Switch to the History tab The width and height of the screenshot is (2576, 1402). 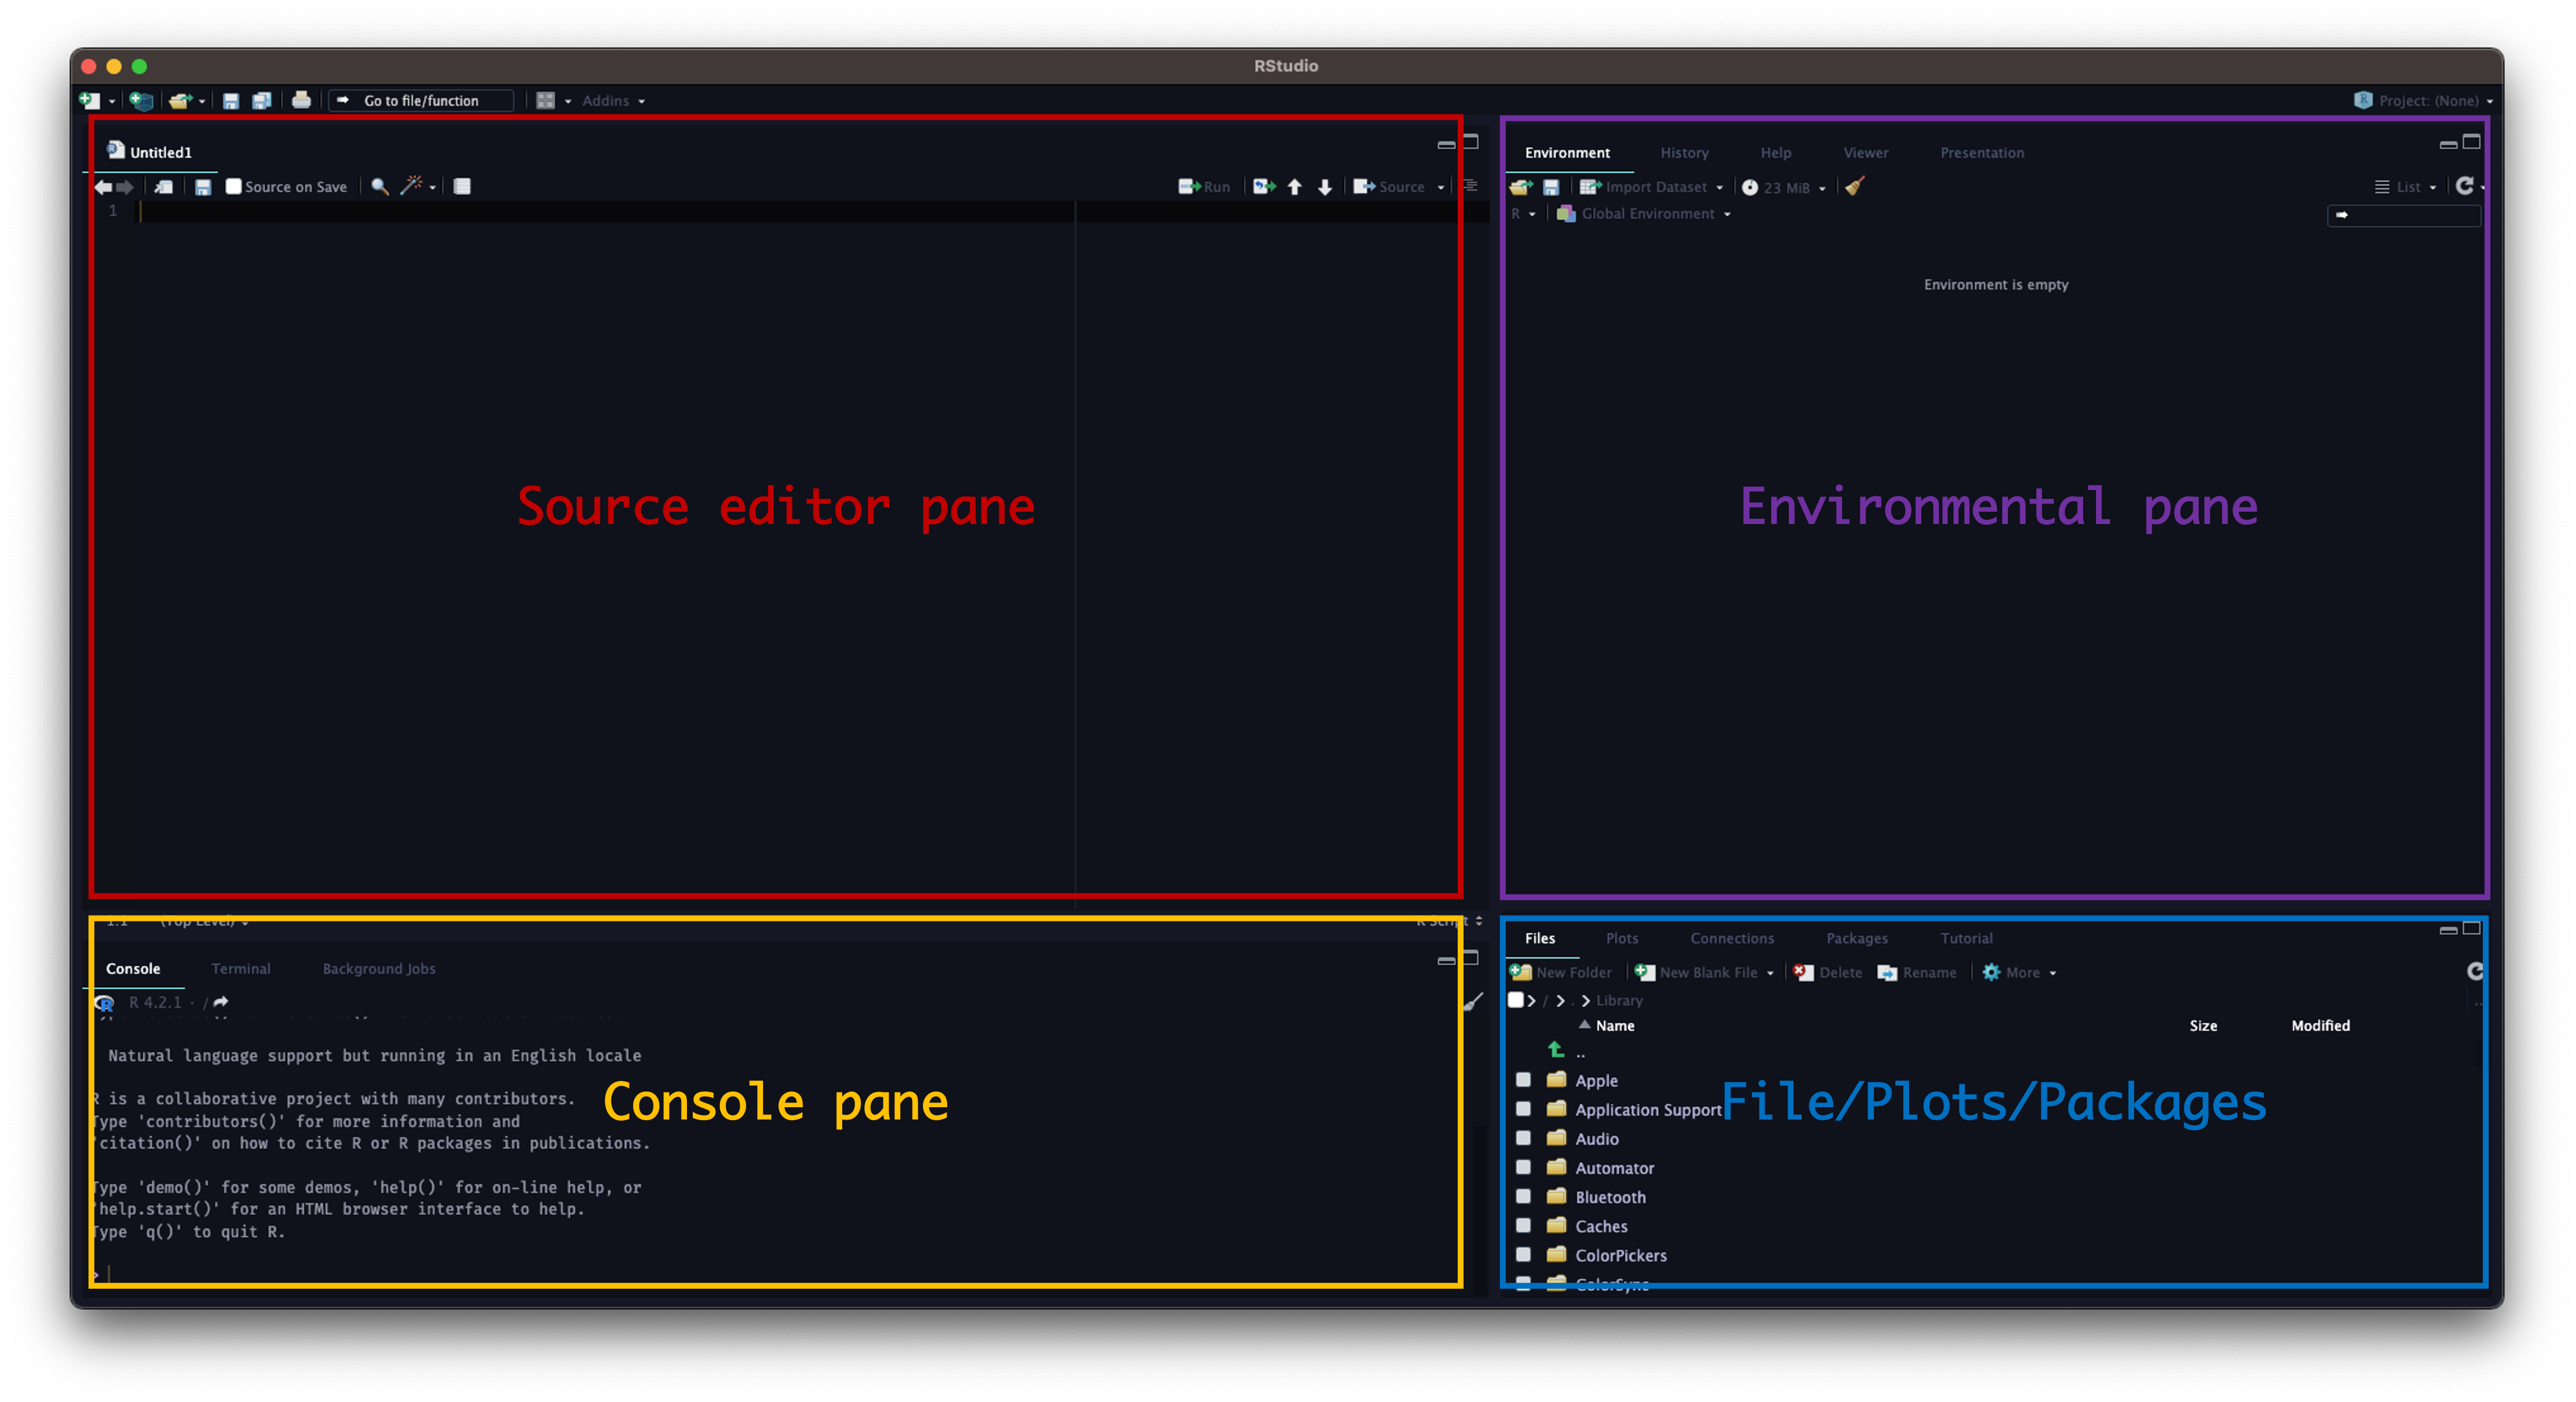[x=1684, y=153]
